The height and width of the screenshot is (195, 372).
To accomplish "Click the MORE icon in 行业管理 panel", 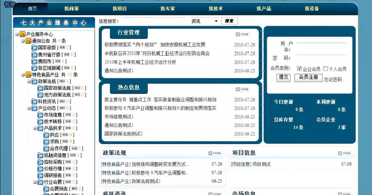I will pos(243,34).
